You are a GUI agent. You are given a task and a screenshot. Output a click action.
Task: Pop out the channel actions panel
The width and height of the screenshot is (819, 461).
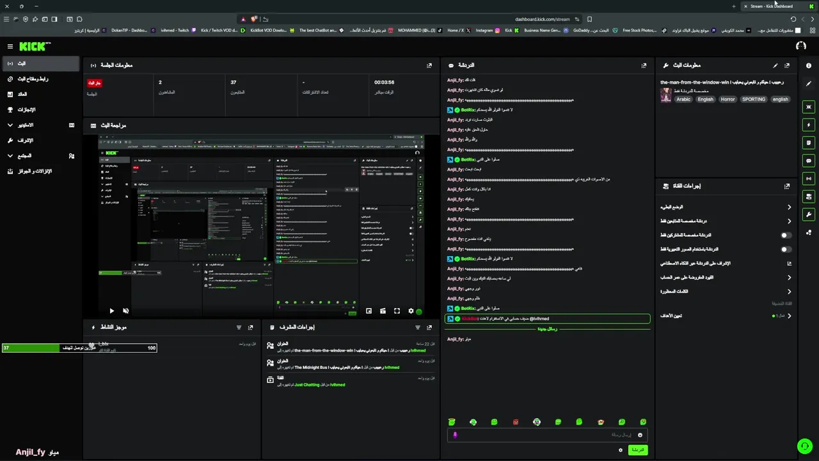click(x=787, y=186)
